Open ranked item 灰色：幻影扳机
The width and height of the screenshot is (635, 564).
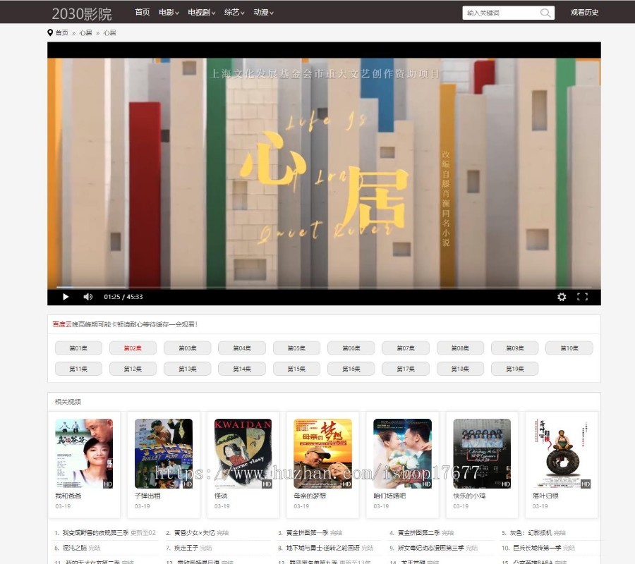[531, 533]
